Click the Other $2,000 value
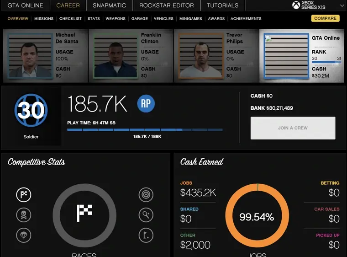The height and width of the screenshot is (257, 347). coord(195,245)
